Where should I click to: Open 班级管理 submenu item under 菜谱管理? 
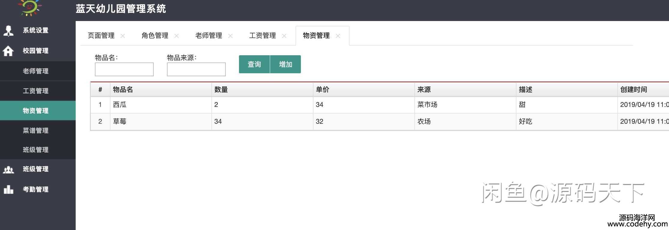point(38,150)
